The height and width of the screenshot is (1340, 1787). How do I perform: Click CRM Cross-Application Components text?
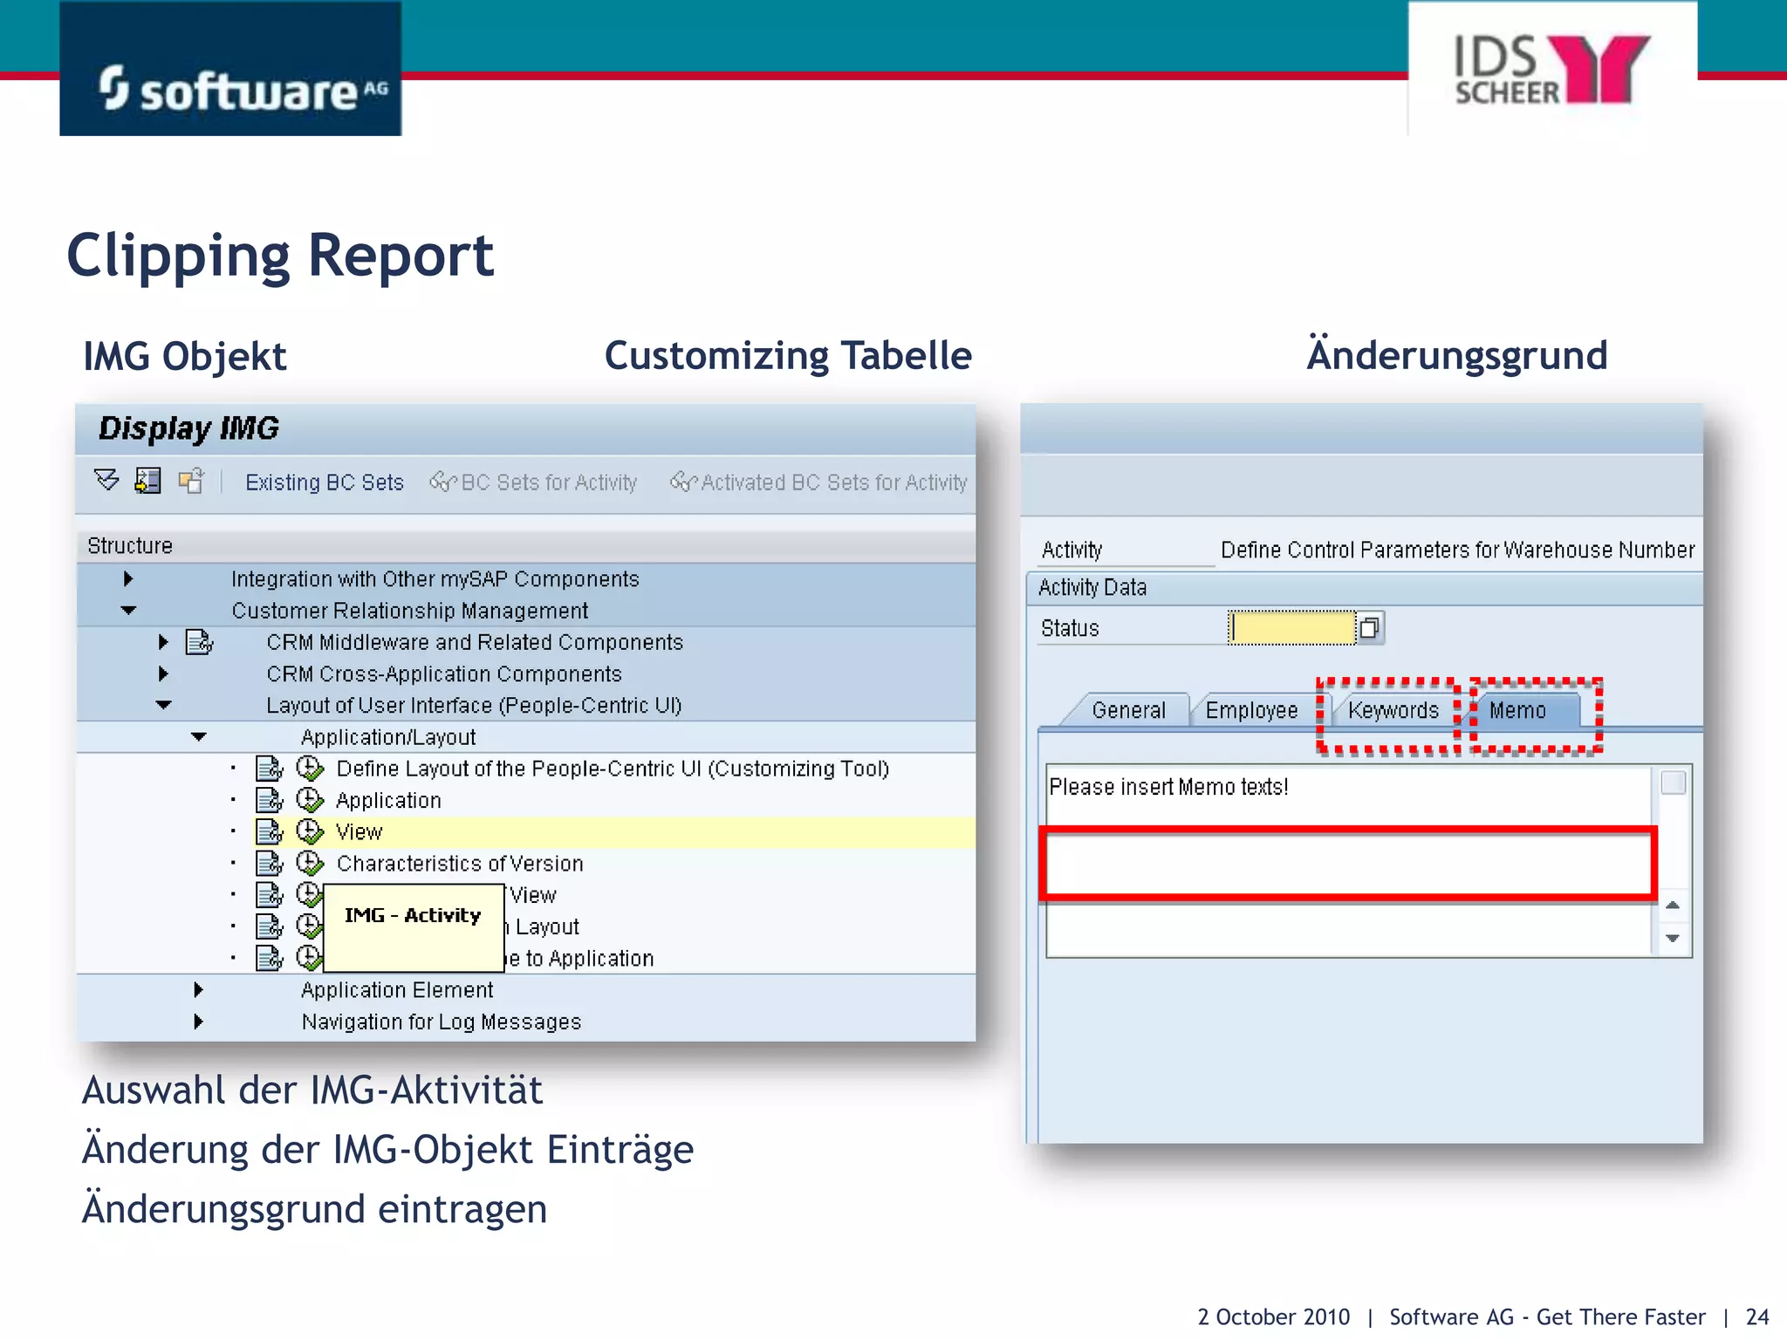click(444, 673)
